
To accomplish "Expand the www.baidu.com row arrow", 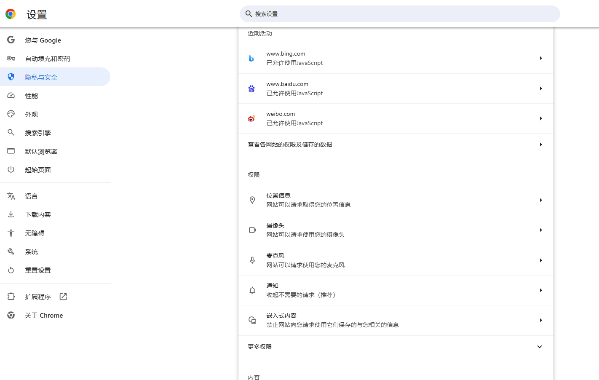I will (541, 88).
